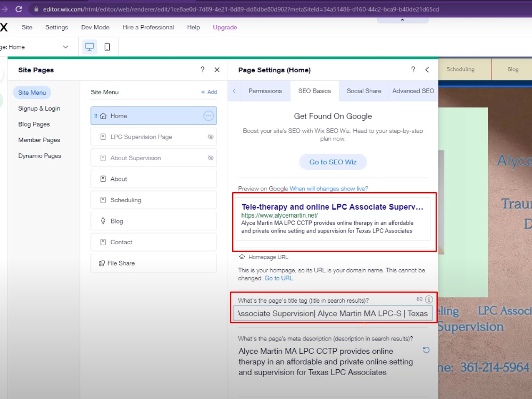Add a new page with + Add
Screen dimensions: 532x399
tap(209, 92)
